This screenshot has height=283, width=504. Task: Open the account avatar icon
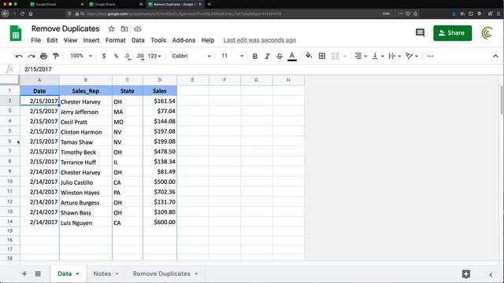point(487,33)
